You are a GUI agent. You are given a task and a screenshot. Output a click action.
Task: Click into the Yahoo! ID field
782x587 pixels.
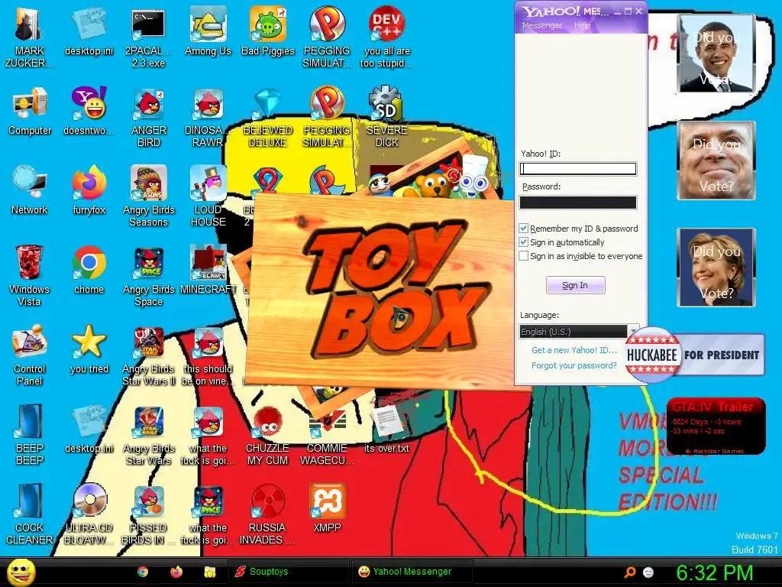577,169
